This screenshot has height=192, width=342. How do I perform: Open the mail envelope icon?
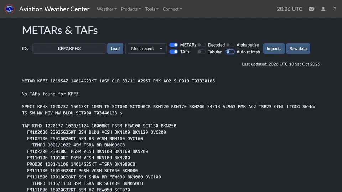(311, 9)
